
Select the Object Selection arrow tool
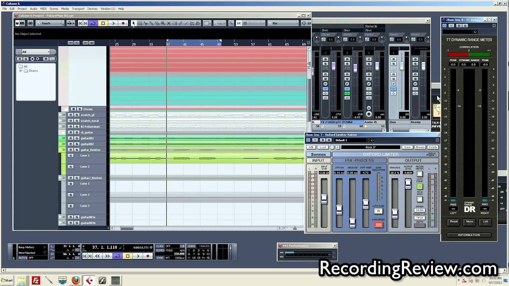coord(134,23)
